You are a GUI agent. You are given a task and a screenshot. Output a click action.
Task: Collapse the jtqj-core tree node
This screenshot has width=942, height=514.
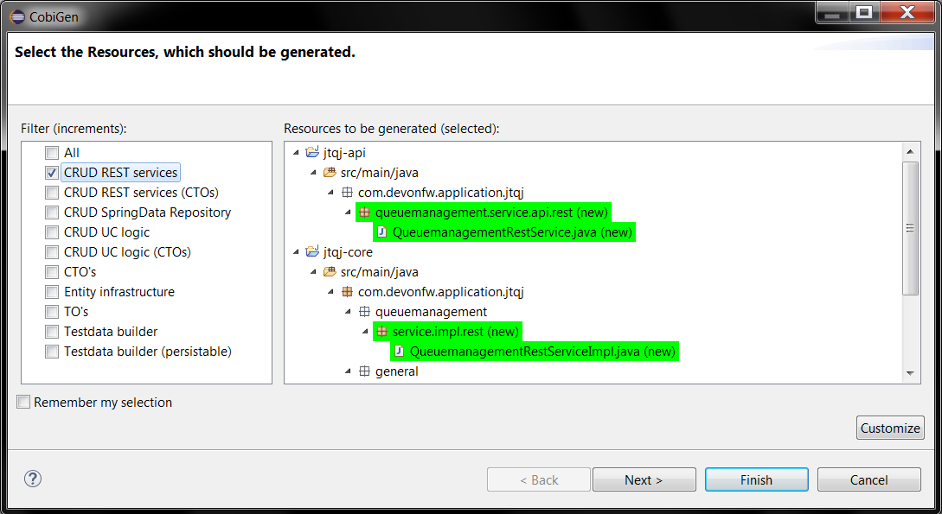point(297,252)
